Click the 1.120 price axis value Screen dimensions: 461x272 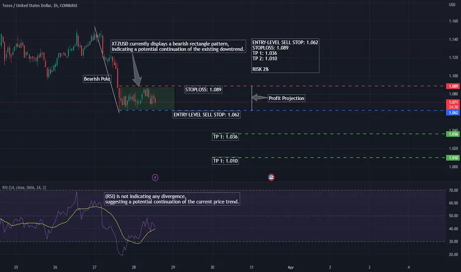tap(453, 58)
